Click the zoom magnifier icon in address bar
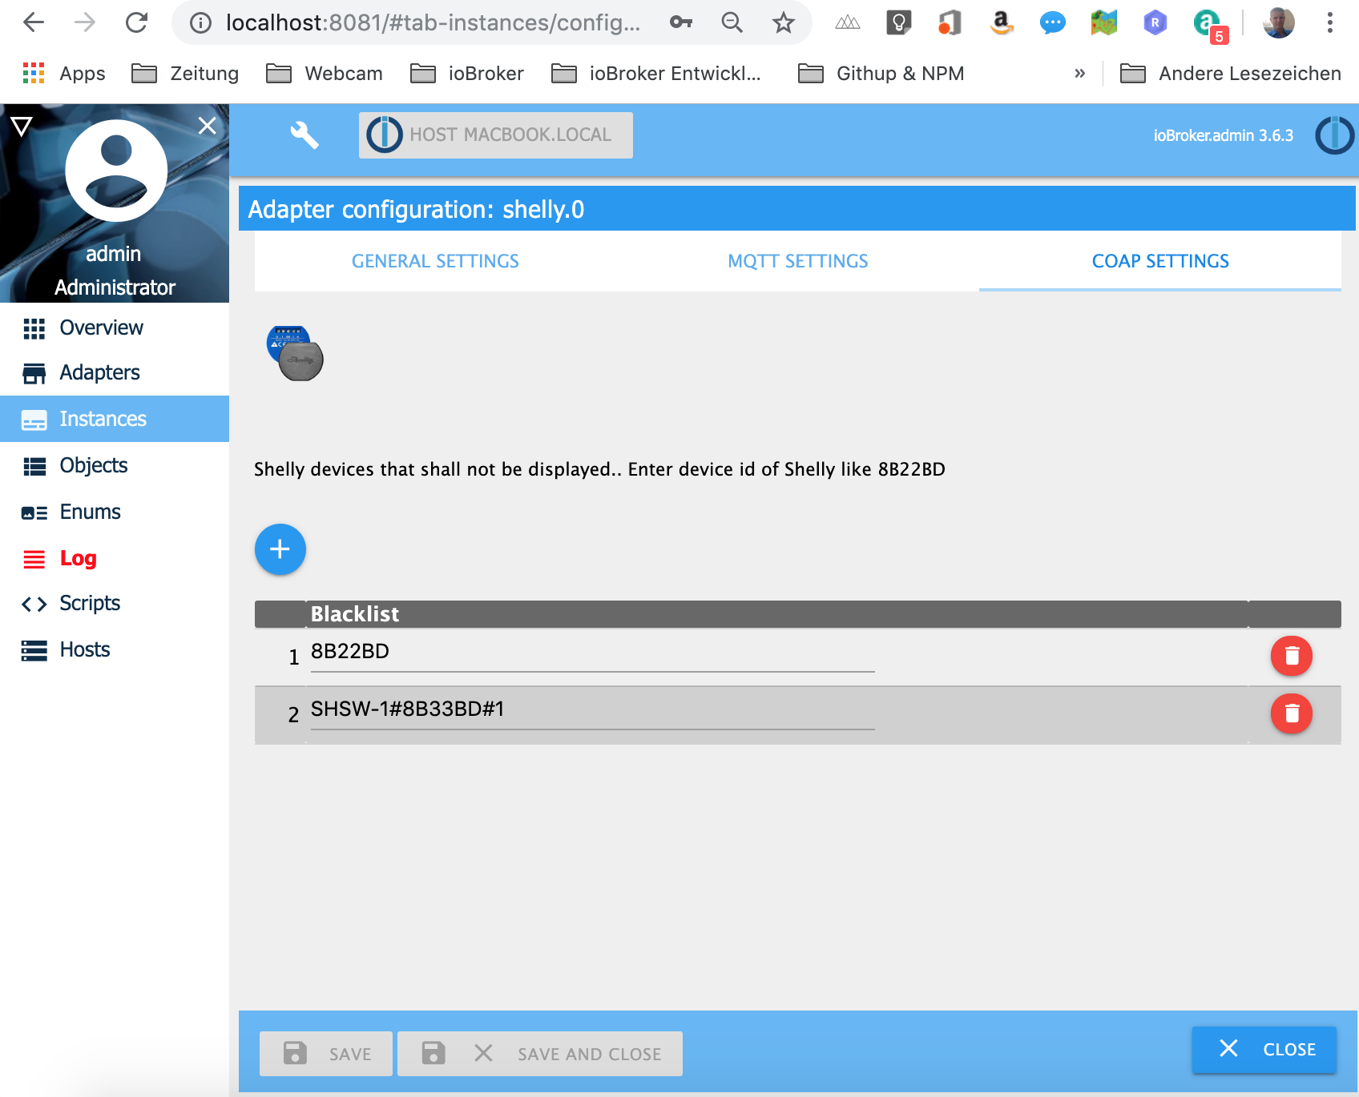Screen dimensions: 1359x1097 pyautogui.click(x=732, y=22)
